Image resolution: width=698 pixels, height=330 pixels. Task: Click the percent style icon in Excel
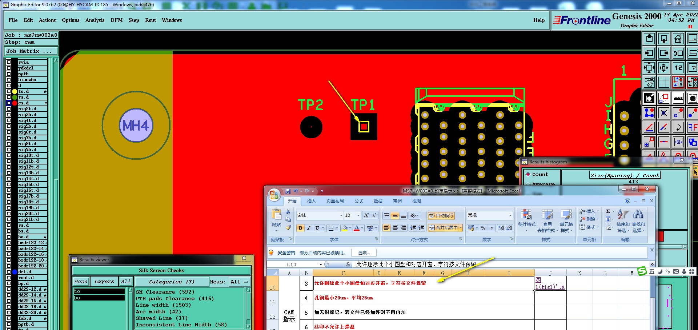pos(483,228)
